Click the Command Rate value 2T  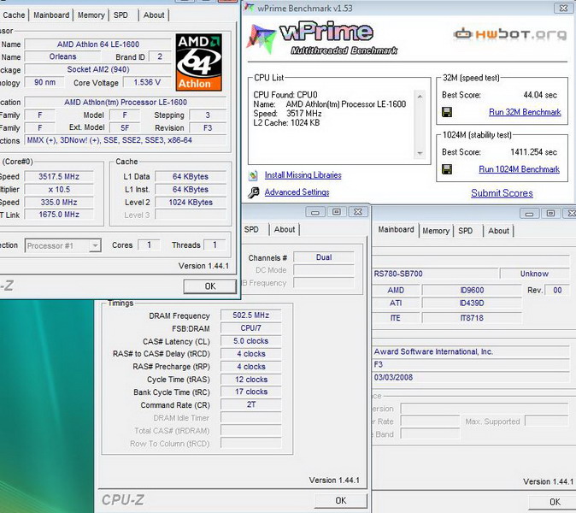pyautogui.click(x=251, y=404)
